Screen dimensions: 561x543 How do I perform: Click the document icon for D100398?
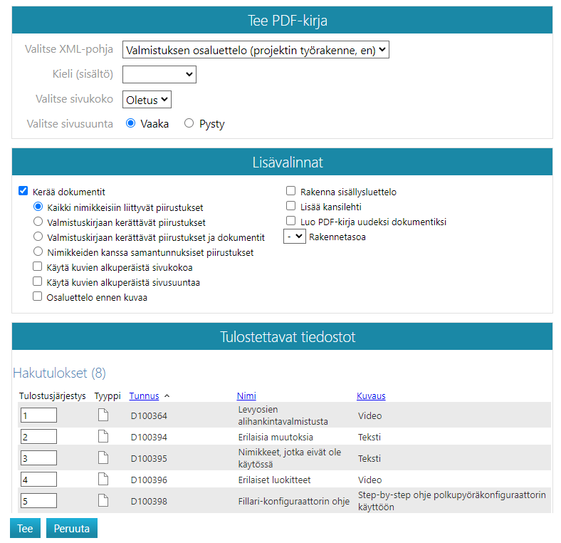(103, 501)
